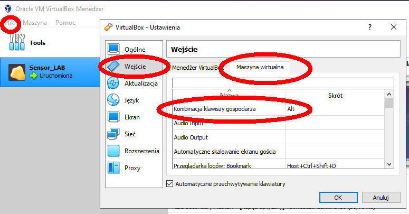409x214 pixels.
Task: Switch to Maszyna wirtualna tab
Action: (x=260, y=67)
